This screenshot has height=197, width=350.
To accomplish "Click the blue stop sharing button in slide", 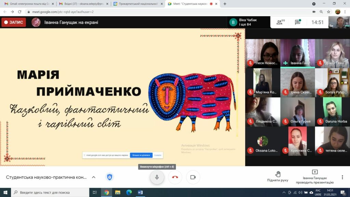I will point(141,155).
